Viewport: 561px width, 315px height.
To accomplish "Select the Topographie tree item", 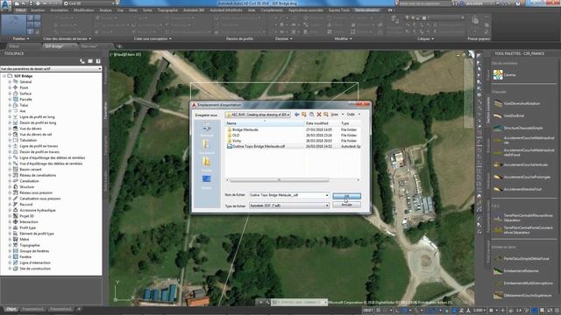I will pyautogui.click(x=29, y=245).
